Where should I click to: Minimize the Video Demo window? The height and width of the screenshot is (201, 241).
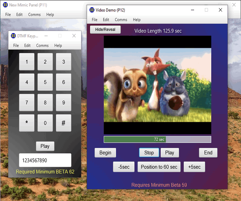[x=192, y=10]
